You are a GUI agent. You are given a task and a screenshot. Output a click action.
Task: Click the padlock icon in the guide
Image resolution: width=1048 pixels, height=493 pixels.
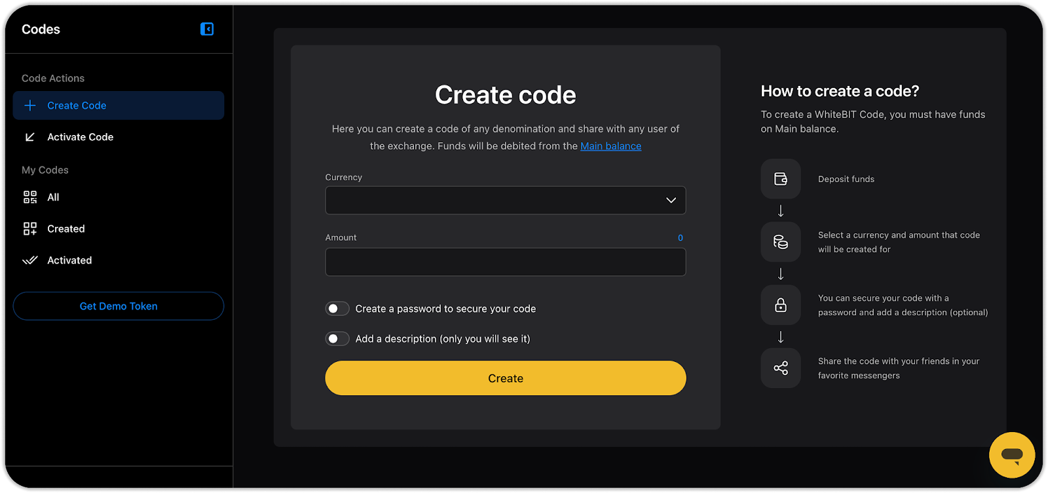[x=781, y=305]
